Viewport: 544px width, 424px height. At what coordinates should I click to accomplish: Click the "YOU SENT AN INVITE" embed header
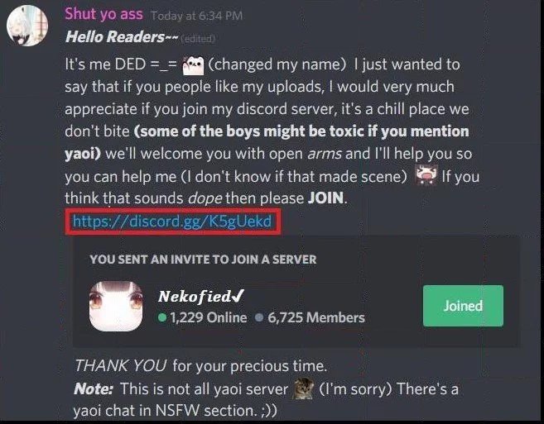(203, 260)
